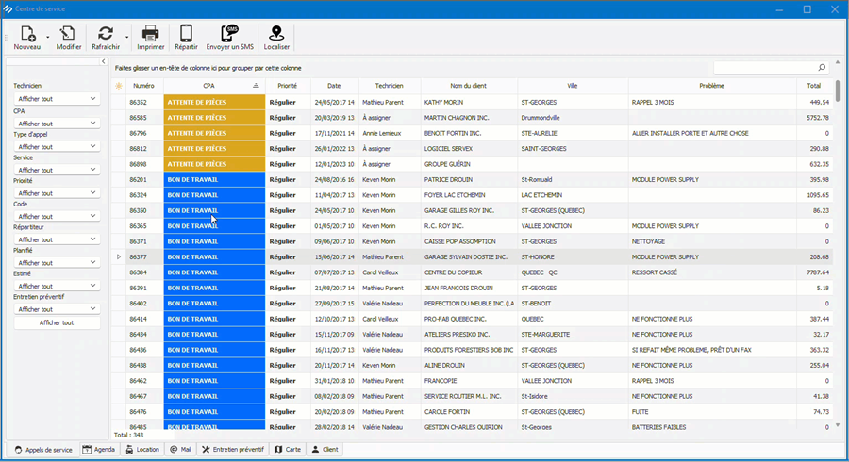Switch to the Agenda tab

[99, 450]
